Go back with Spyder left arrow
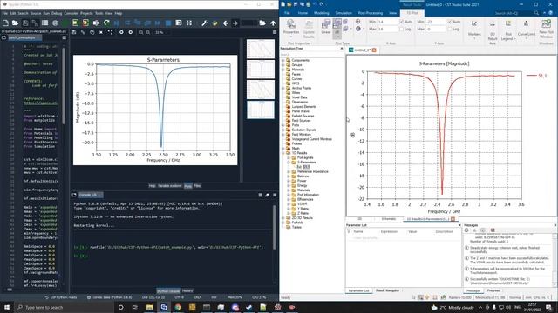This screenshot has height=313, width=558. (226, 23)
